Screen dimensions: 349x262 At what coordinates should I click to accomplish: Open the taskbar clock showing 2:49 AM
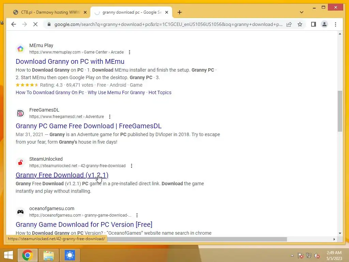(334, 256)
